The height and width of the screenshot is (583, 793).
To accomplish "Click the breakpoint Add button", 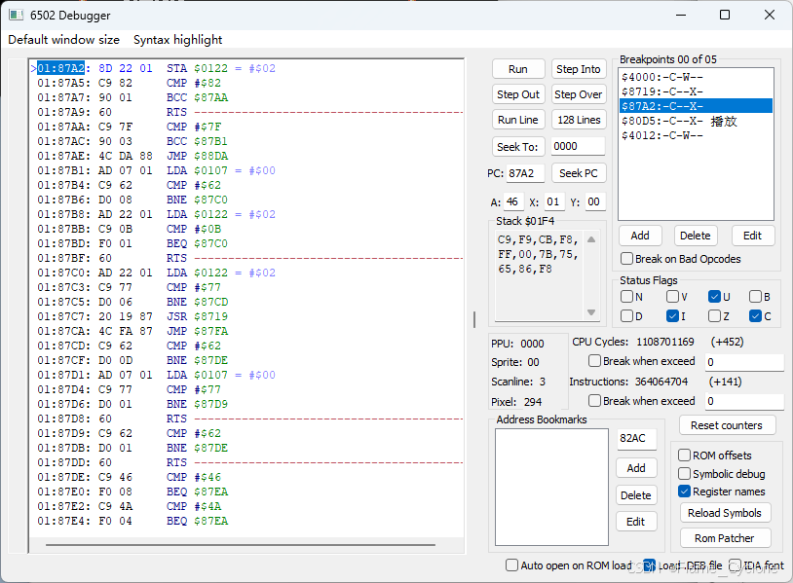I will click(x=640, y=236).
